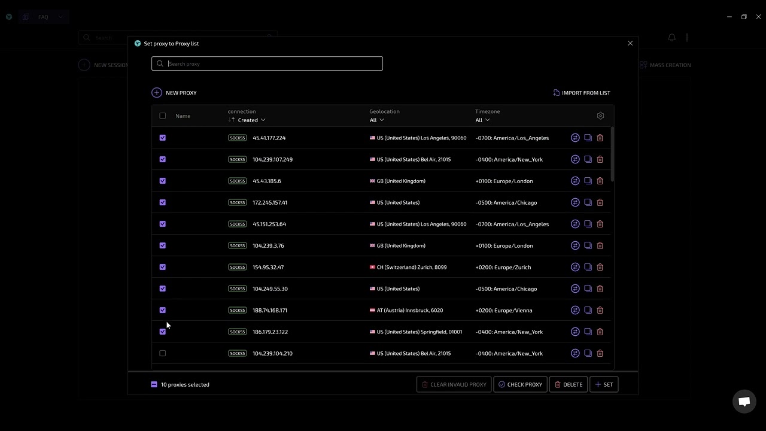
Task: Uncheck the 172.245.157.41 proxy checkbox
Action: (163, 202)
